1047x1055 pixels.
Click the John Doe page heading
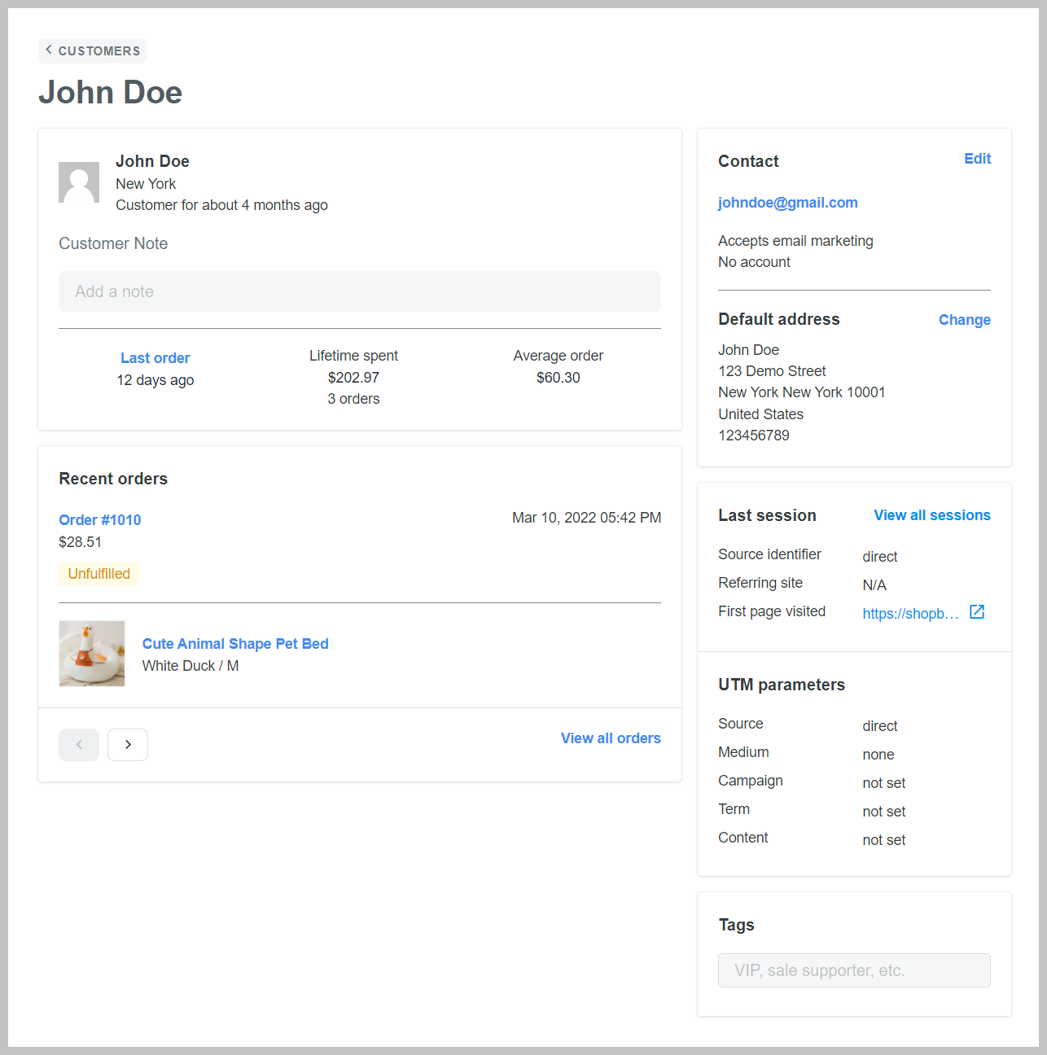pos(111,93)
